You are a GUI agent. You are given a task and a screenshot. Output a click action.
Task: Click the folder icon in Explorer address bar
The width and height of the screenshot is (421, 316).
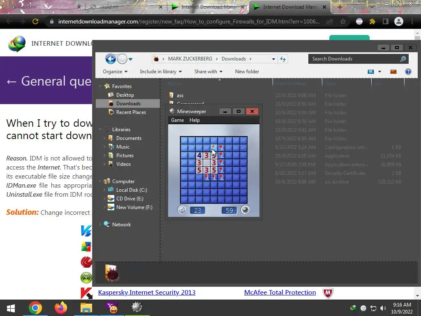tap(156, 59)
